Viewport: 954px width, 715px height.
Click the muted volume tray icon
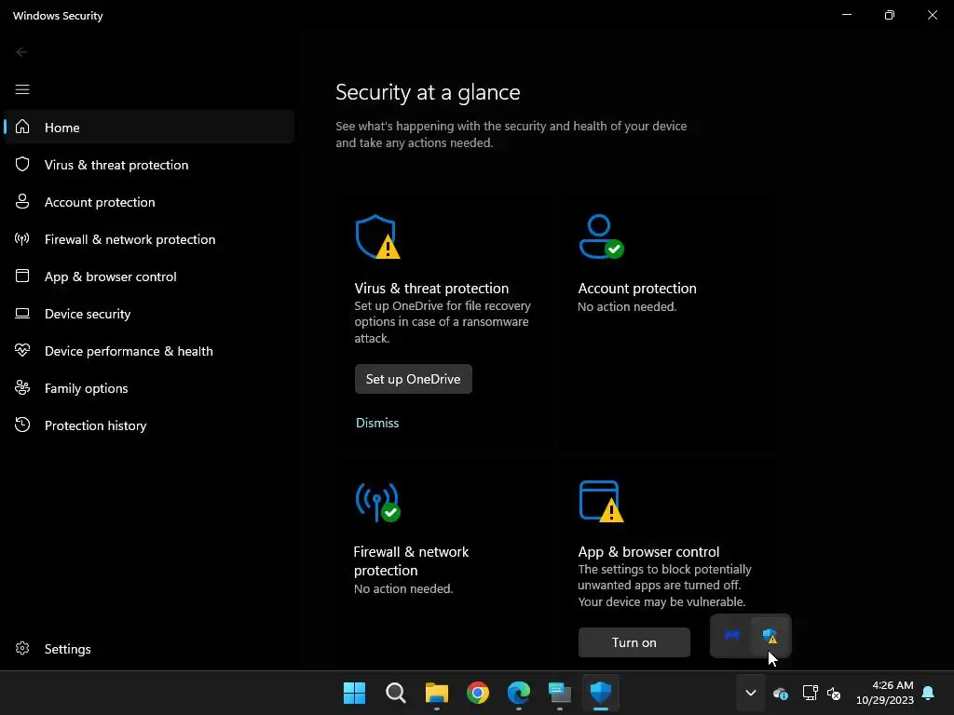click(834, 693)
